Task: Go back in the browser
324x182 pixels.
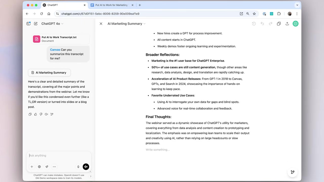Action: [27, 14]
